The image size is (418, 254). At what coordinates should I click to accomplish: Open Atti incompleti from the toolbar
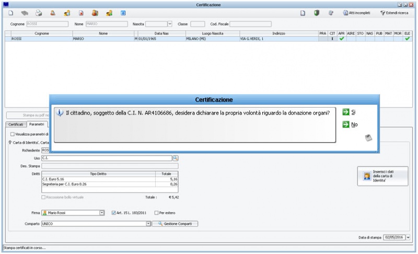click(356, 13)
